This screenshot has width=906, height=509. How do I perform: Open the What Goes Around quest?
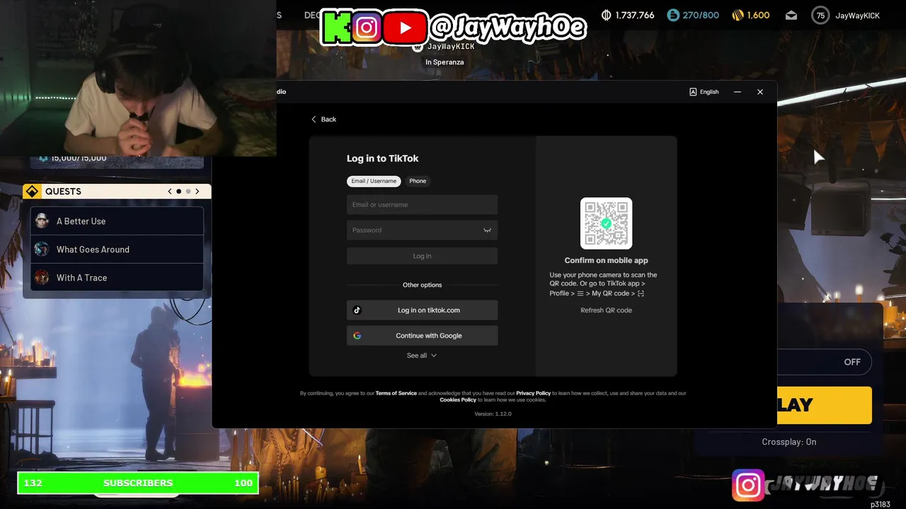117,250
